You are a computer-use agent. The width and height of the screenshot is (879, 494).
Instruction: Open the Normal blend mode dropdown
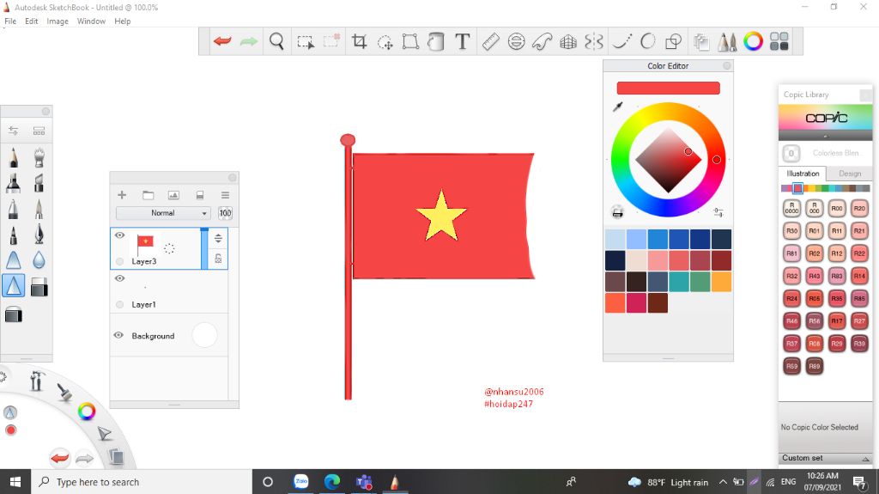click(162, 213)
